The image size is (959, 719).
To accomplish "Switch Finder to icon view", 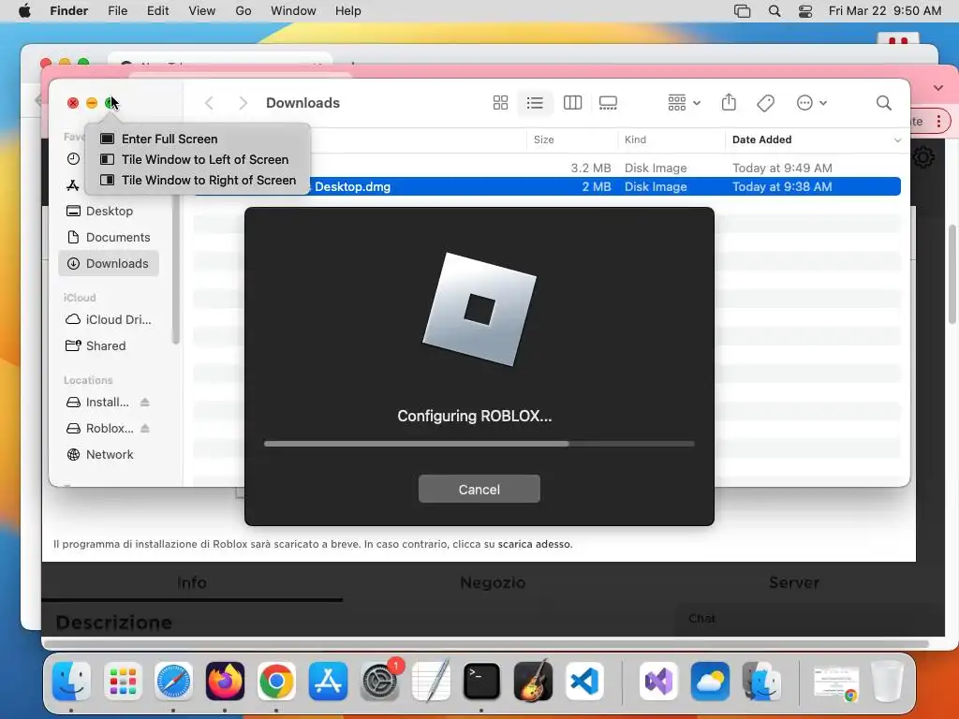I will (x=500, y=103).
